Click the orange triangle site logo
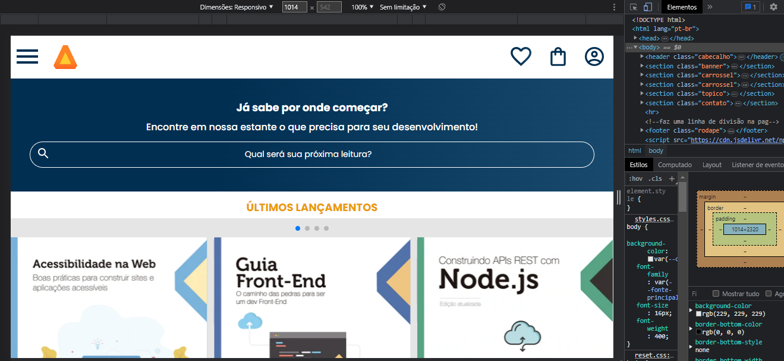 [65, 57]
